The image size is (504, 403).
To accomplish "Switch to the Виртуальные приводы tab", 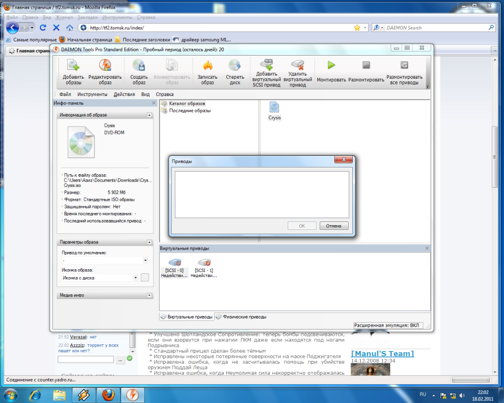I will pyautogui.click(x=187, y=317).
